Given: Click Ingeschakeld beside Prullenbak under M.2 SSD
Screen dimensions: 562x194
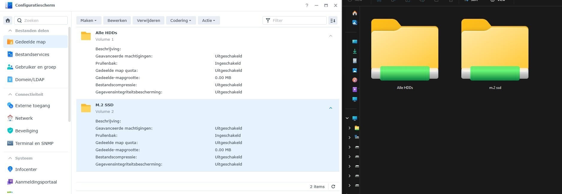Looking at the screenshot, I should tap(228, 136).
